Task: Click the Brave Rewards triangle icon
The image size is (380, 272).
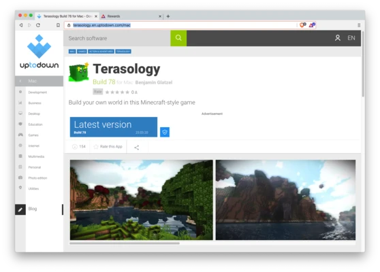Action: 312,25
